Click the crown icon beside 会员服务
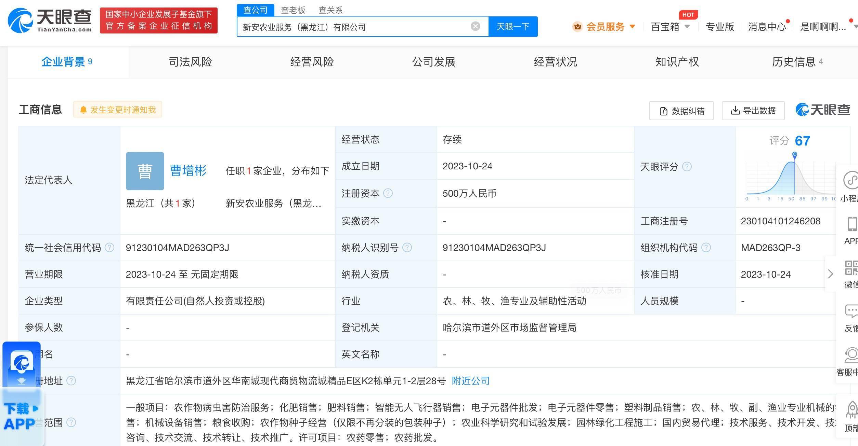This screenshot has width=858, height=446. coord(577,27)
